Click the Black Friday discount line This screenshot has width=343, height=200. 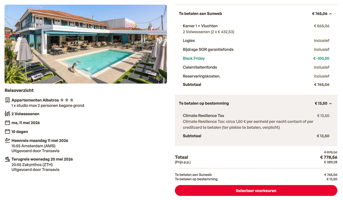click(x=194, y=58)
